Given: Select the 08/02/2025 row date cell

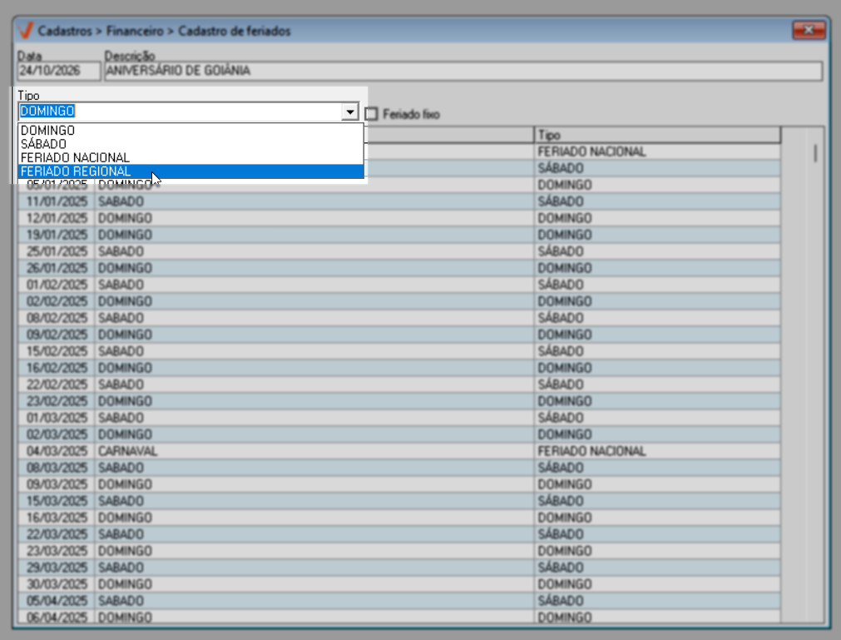Looking at the screenshot, I should (57, 318).
